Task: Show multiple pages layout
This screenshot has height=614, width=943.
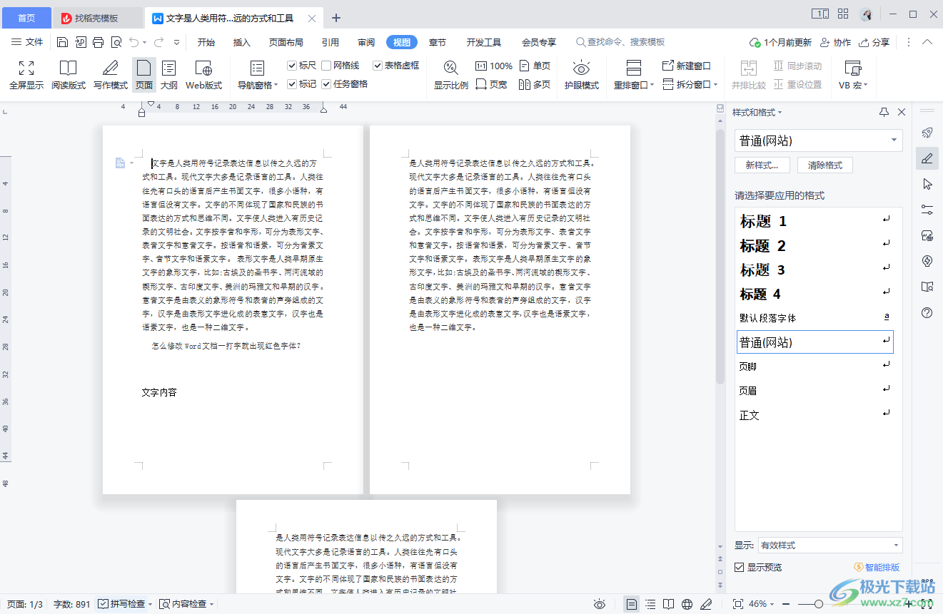Action: tap(535, 84)
